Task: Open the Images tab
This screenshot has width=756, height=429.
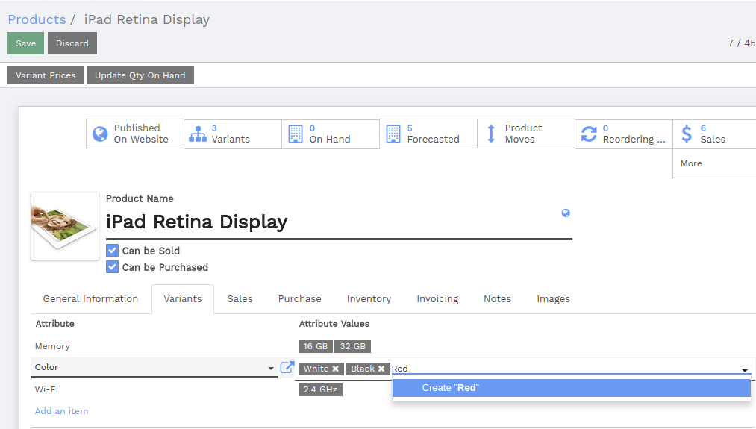Action: point(554,299)
